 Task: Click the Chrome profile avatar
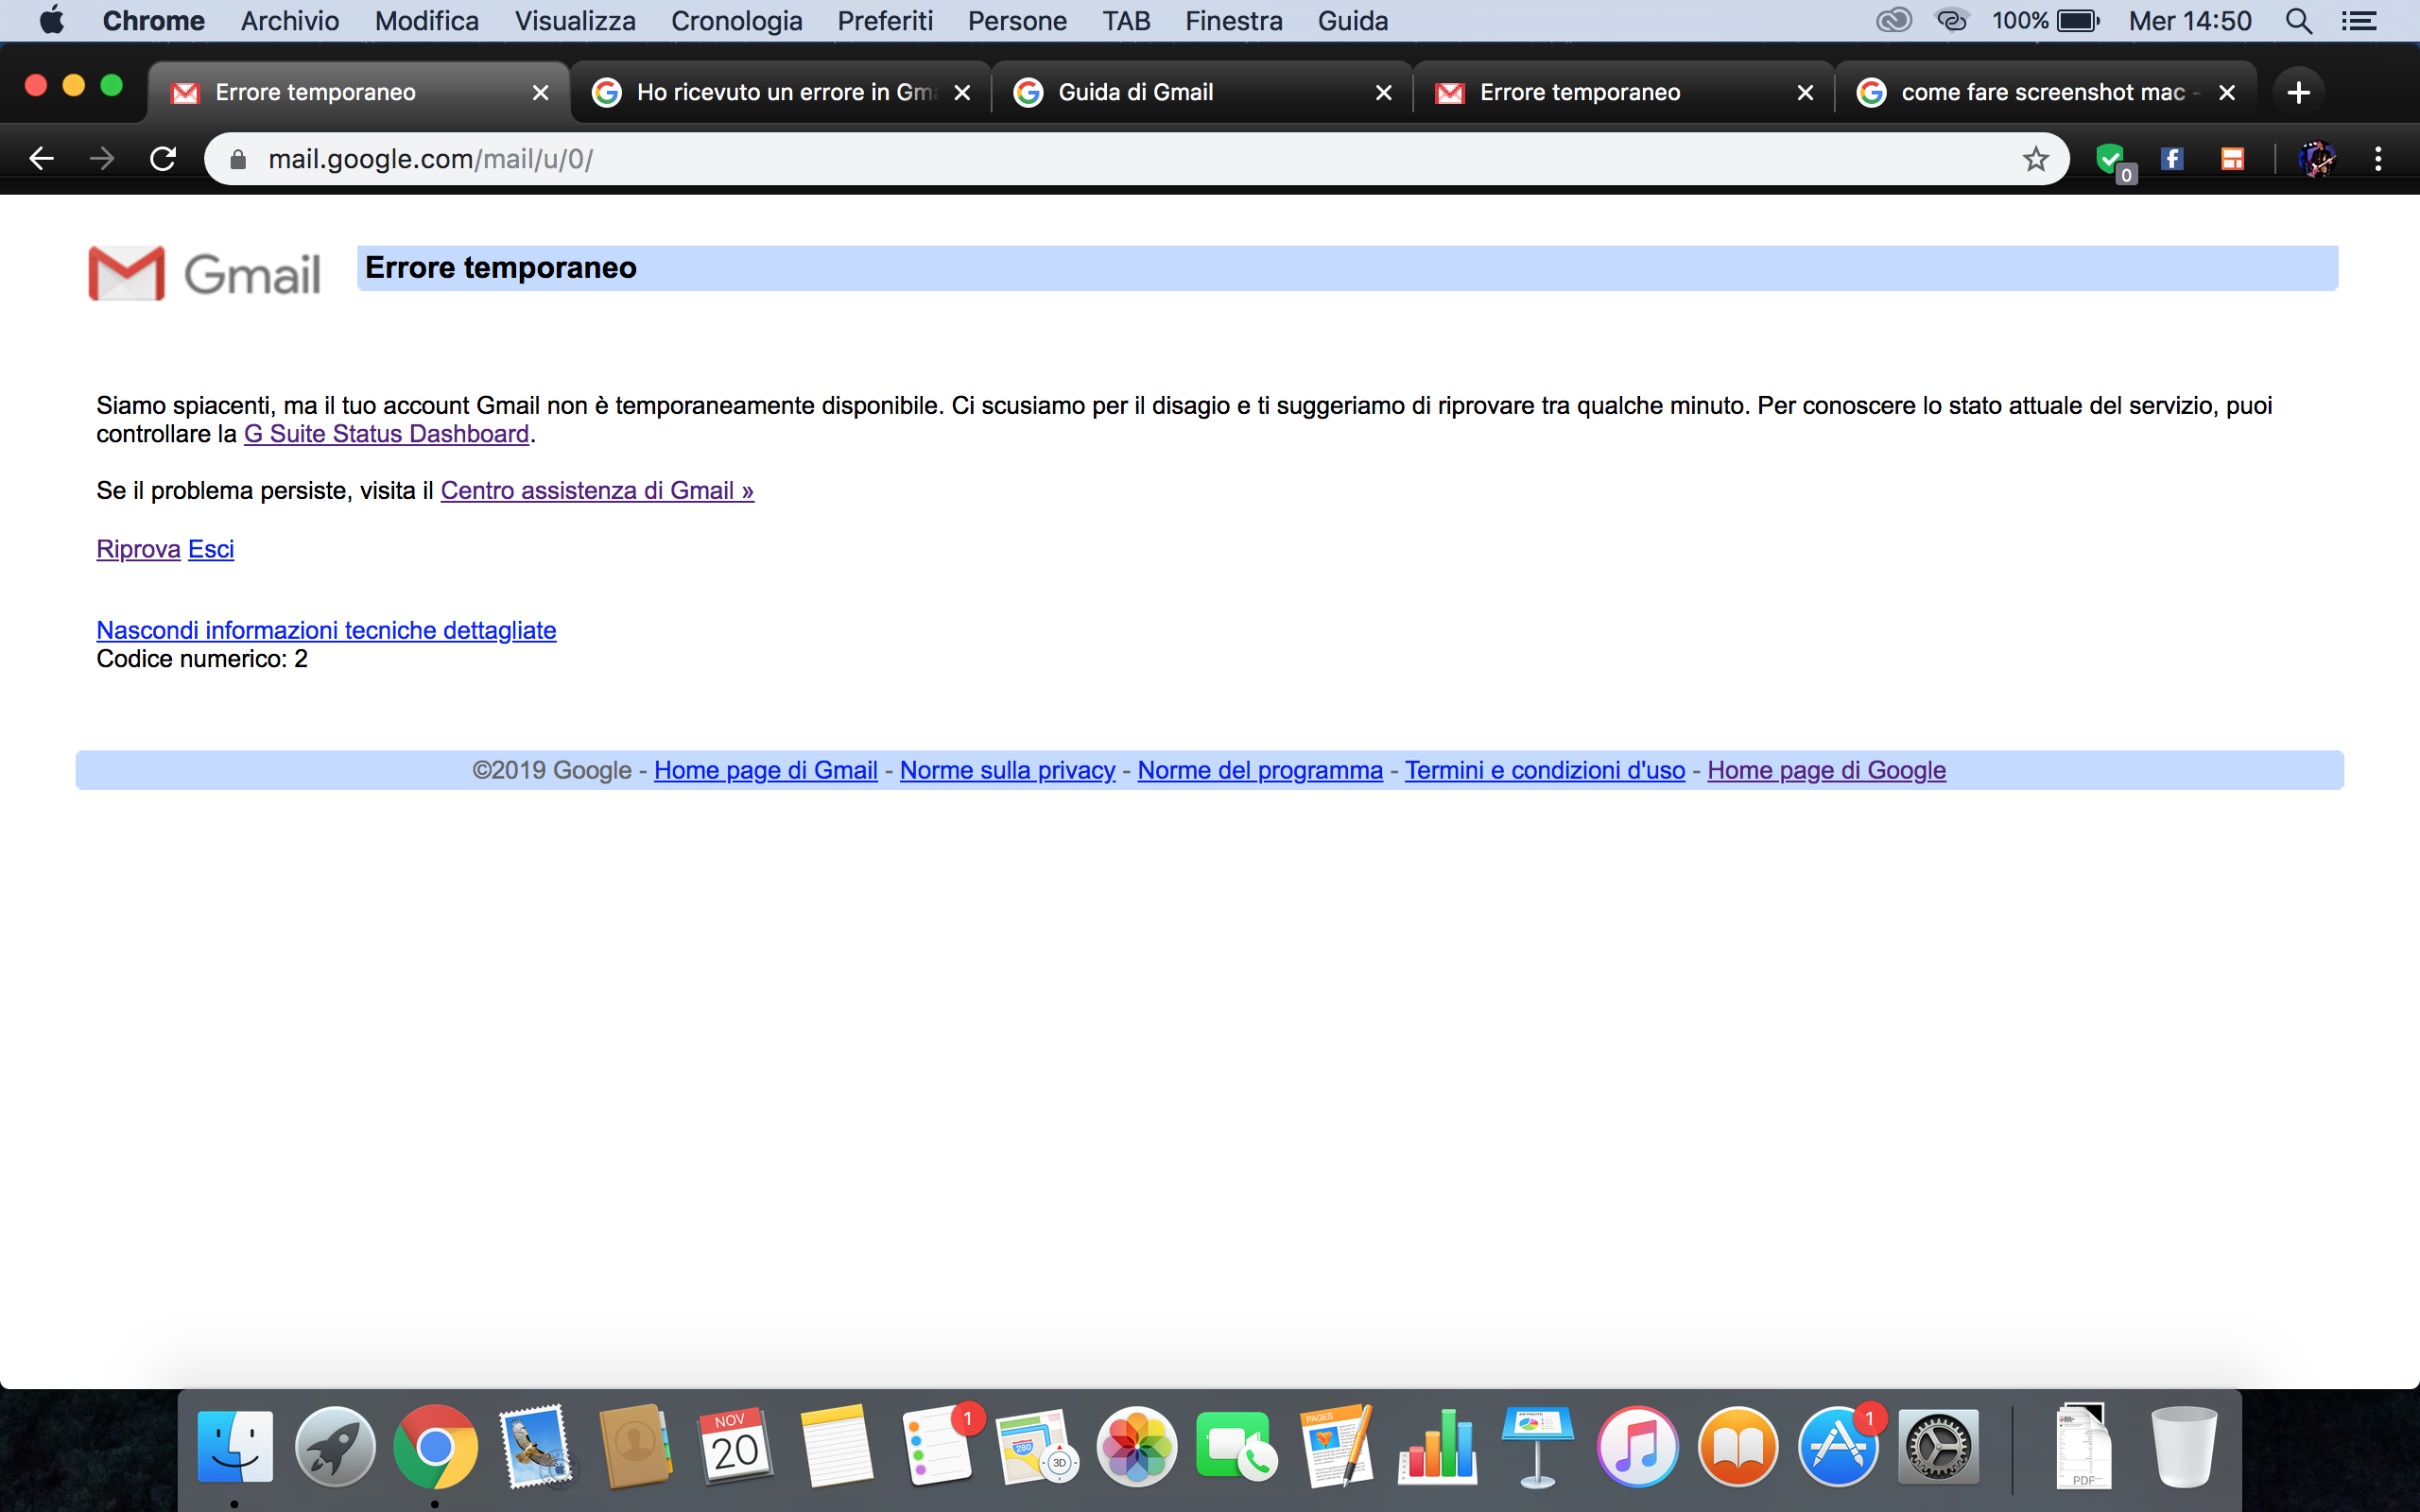click(2316, 158)
